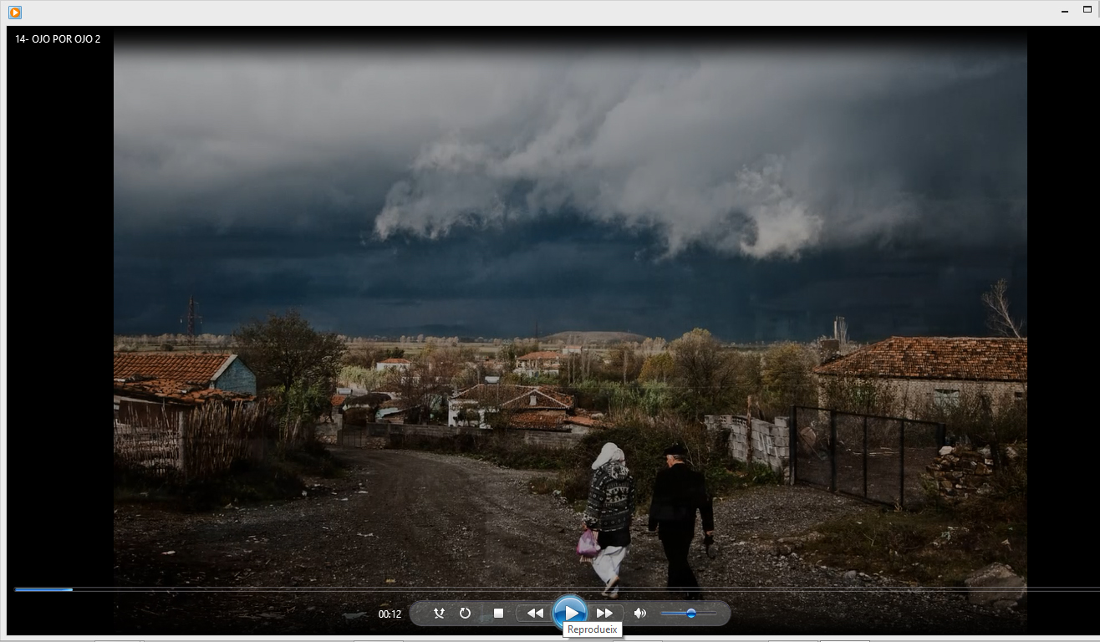1100x642 pixels.
Task: Click the rewind/previous button
Action: coord(535,614)
